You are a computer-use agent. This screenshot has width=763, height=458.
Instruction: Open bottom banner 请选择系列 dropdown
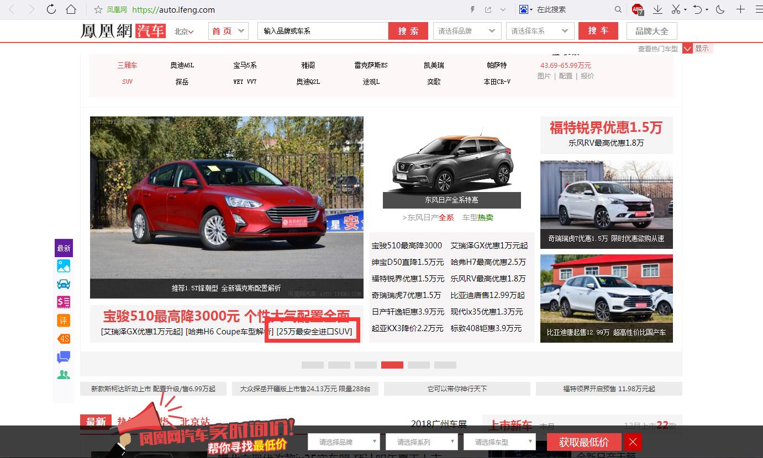421,442
